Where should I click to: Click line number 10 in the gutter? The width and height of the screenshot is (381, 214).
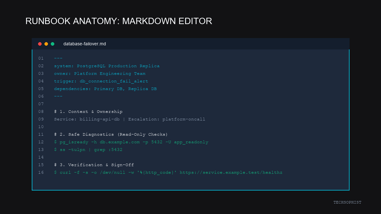pyautogui.click(x=41, y=127)
